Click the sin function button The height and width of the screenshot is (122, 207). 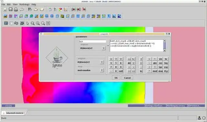tap(160, 59)
